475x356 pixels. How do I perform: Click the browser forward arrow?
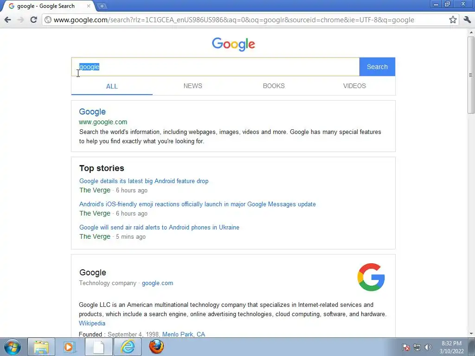tap(20, 19)
